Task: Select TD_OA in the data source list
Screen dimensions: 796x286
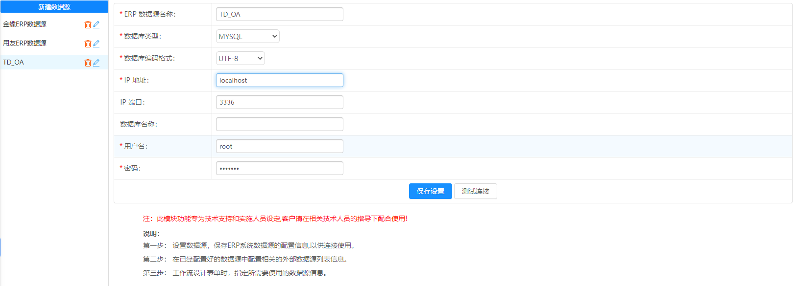Action: [x=14, y=62]
